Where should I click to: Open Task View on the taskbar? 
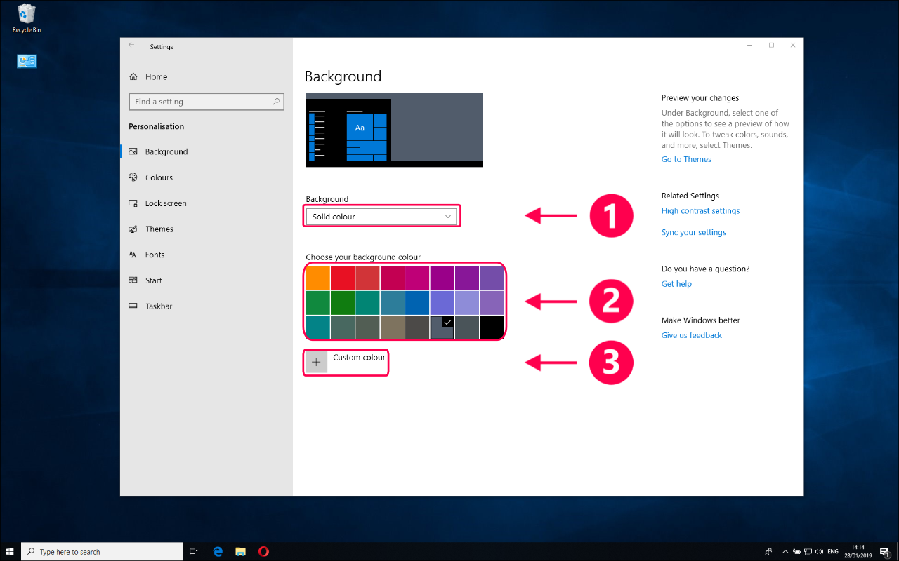click(194, 551)
